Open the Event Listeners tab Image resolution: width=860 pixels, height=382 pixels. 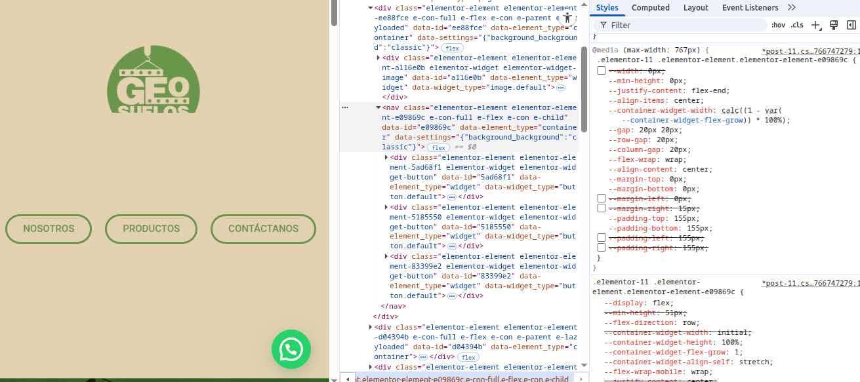click(750, 8)
